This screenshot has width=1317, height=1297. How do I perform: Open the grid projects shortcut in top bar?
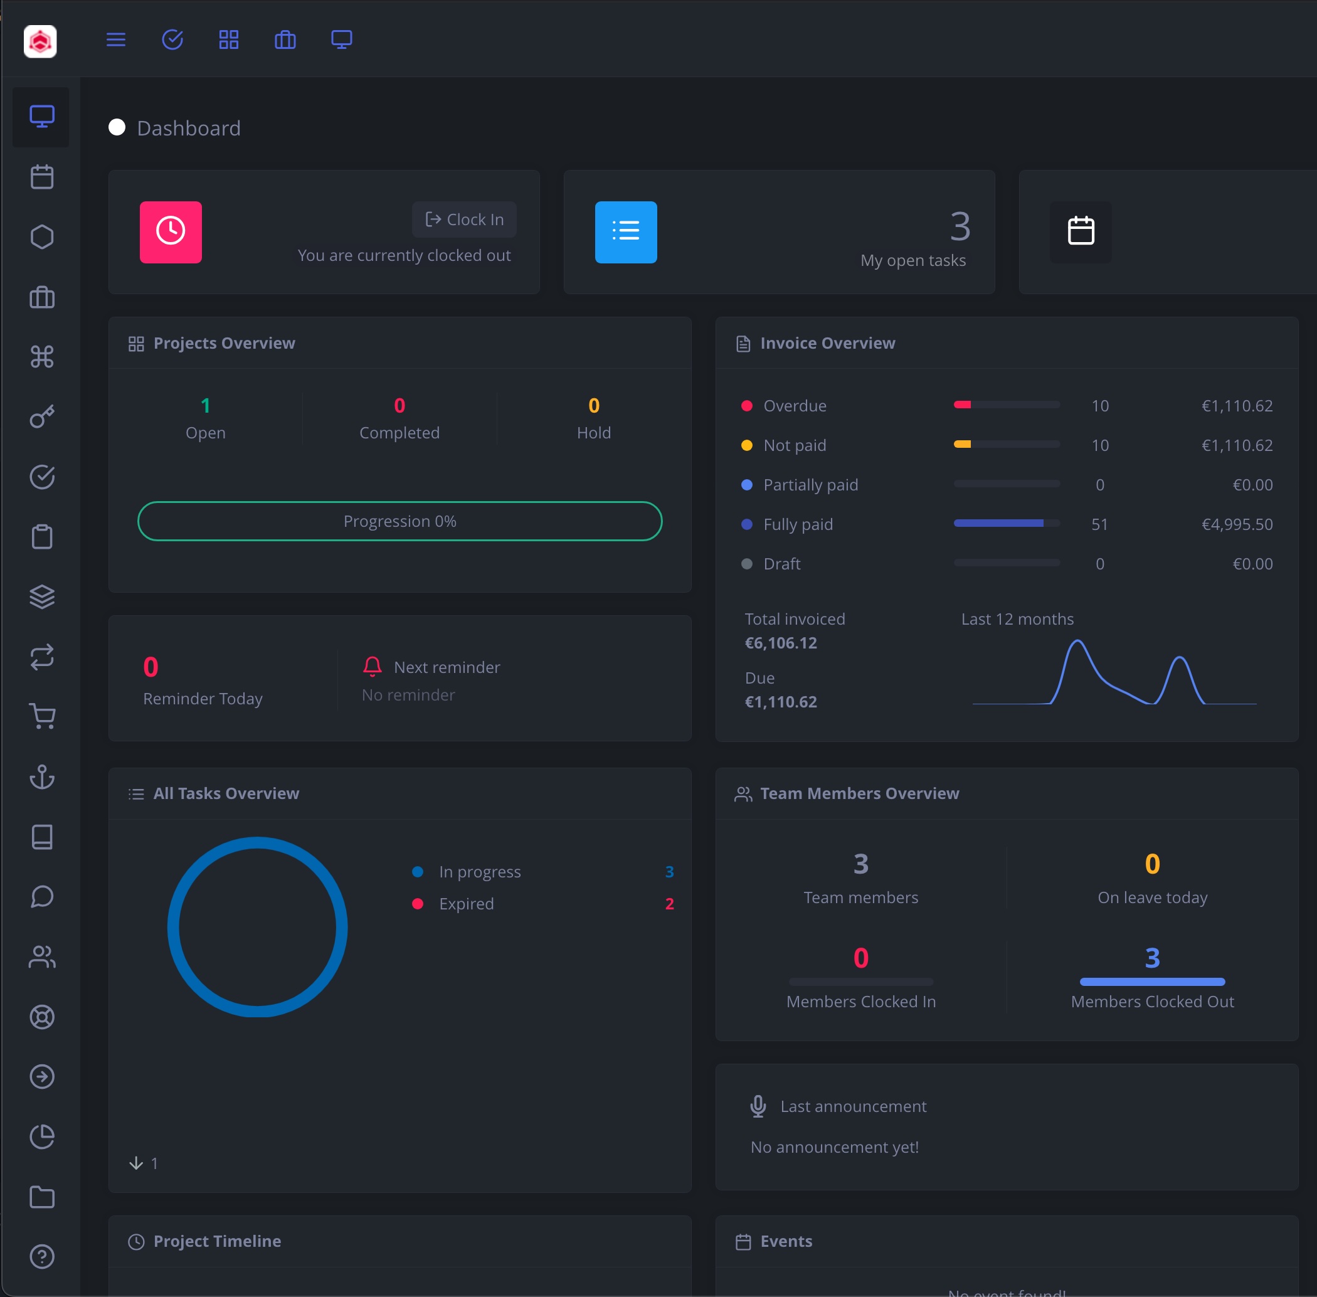(x=229, y=40)
